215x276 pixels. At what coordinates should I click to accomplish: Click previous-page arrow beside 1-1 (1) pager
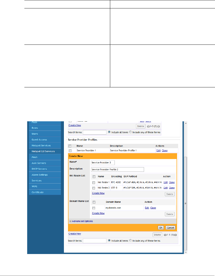click(x=165, y=235)
